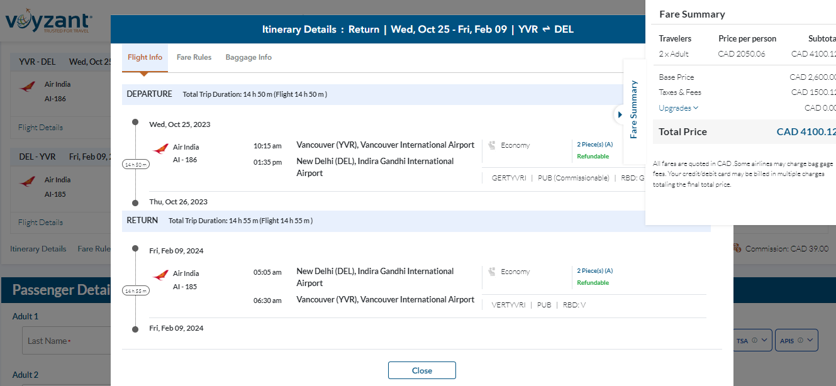Open Flight Details for YVR - DEL

[40, 128]
